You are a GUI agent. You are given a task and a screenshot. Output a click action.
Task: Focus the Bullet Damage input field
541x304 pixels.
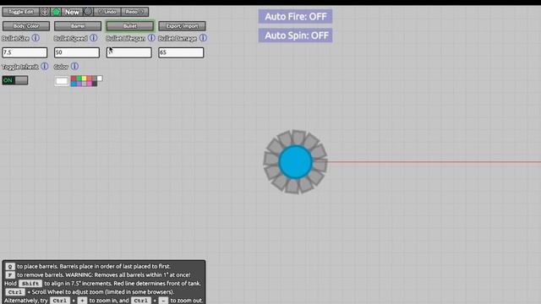[181, 52]
